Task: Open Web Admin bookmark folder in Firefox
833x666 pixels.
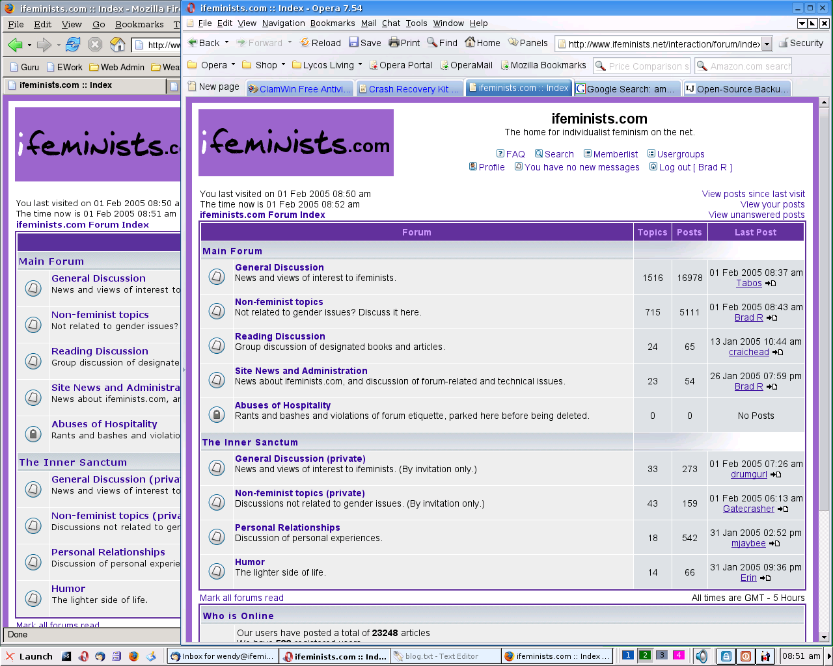Action: tap(116, 67)
